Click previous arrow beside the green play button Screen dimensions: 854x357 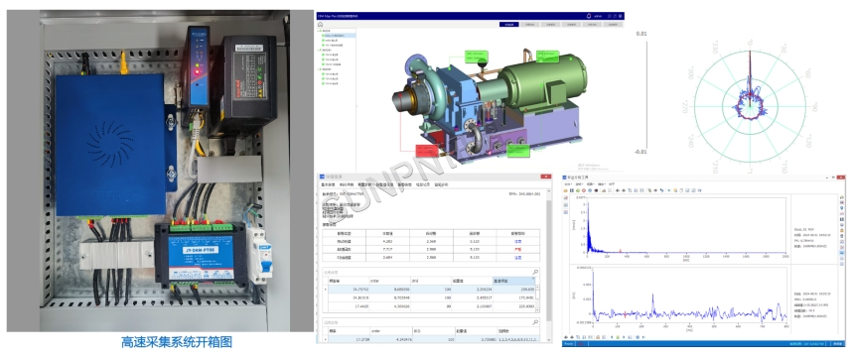[612, 337]
